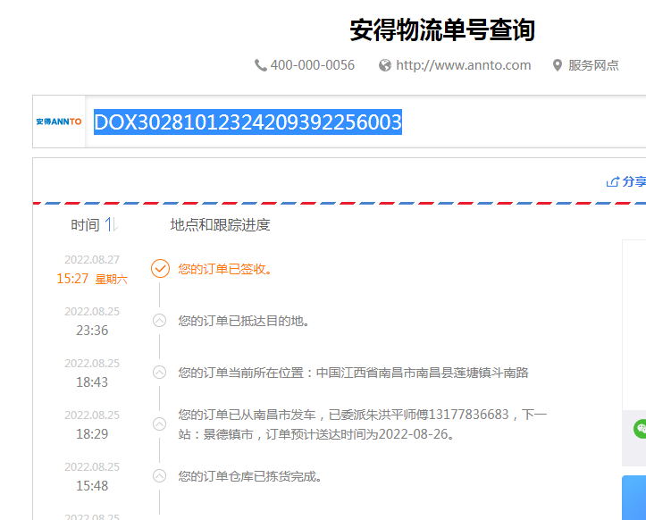This screenshot has width=646, height=520.
Task: Click the globe icon beside annto.com link
Action: click(385, 65)
